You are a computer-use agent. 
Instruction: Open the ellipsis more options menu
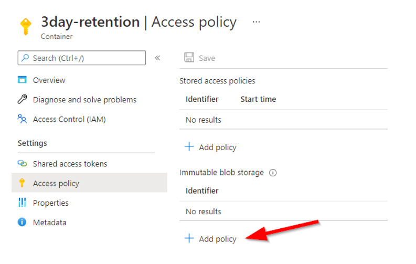[257, 22]
